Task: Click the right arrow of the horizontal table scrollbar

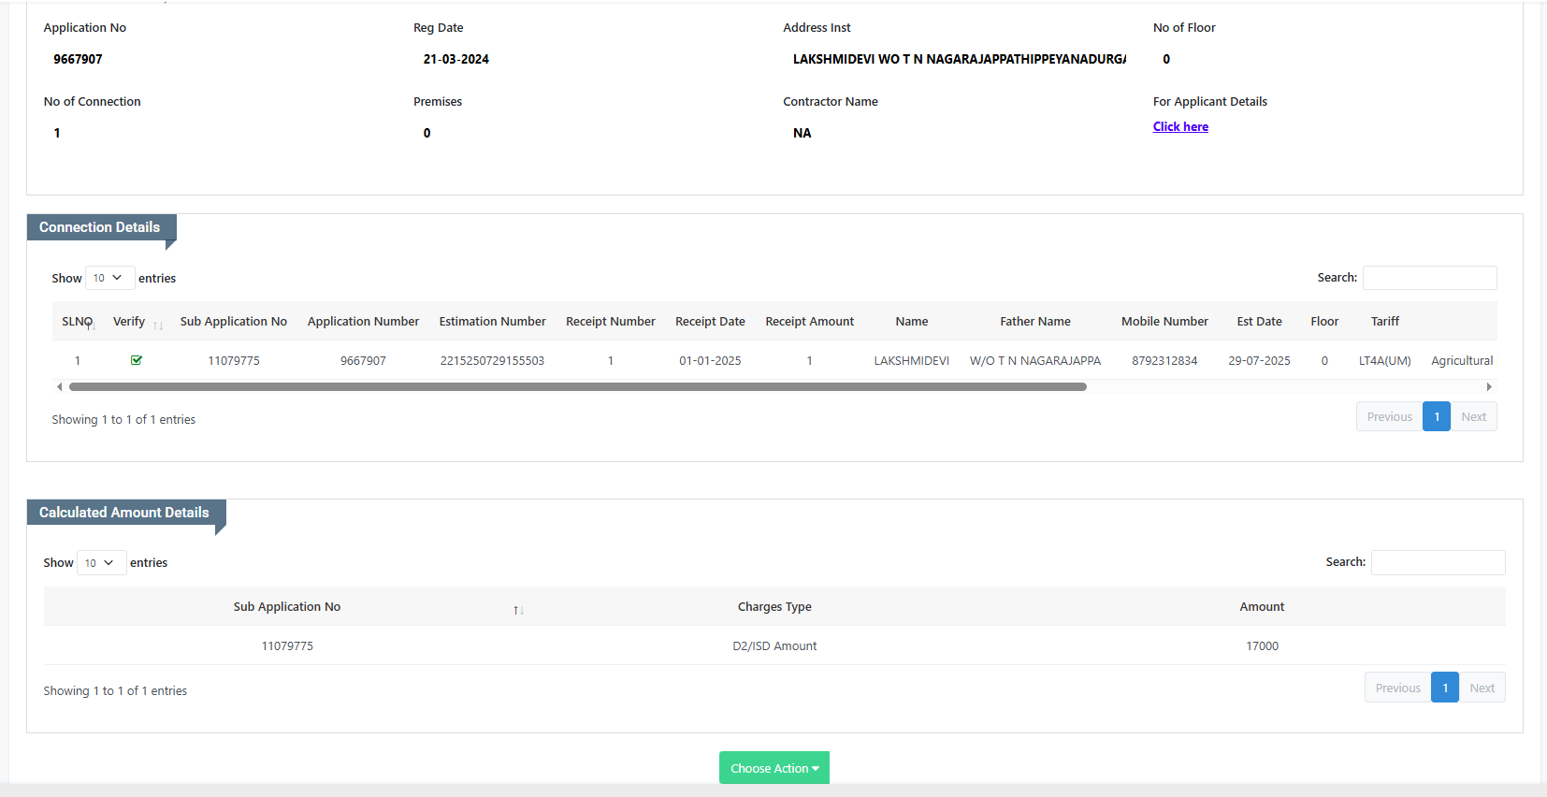Action: pos(1489,386)
